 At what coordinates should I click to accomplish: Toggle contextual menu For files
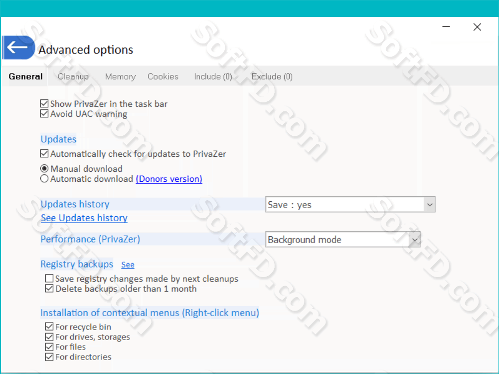tap(49, 347)
